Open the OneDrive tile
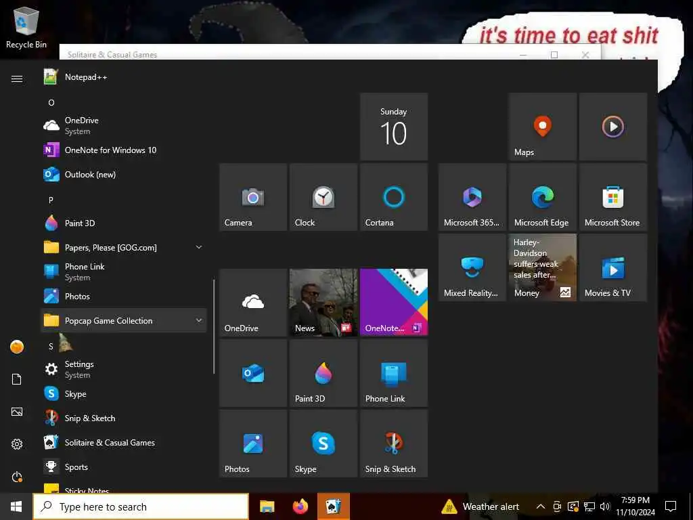 253,303
